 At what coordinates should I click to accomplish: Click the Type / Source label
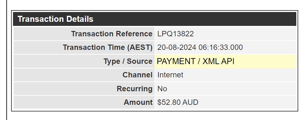click(x=128, y=61)
